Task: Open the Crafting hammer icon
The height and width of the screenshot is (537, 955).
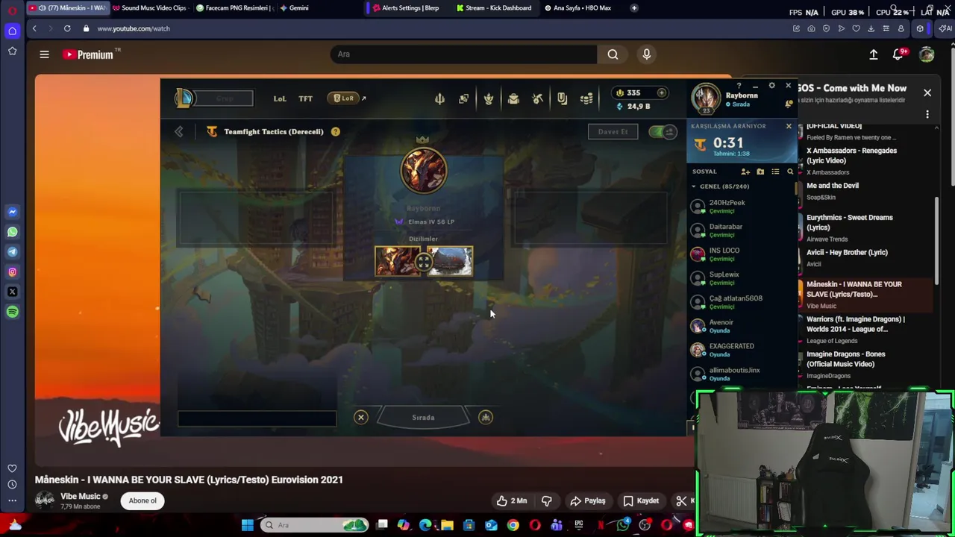Action: tap(537, 98)
